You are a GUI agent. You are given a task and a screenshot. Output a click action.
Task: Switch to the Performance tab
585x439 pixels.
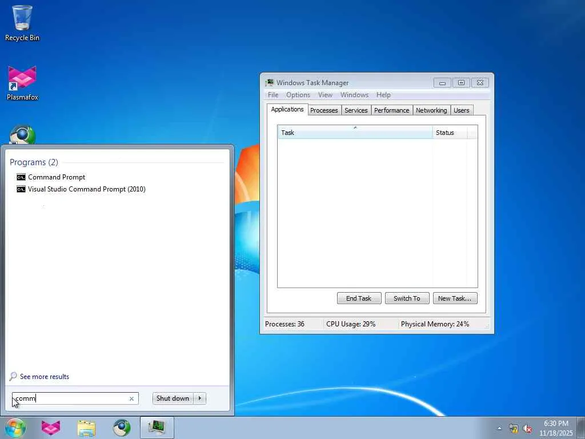pyautogui.click(x=392, y=110)
